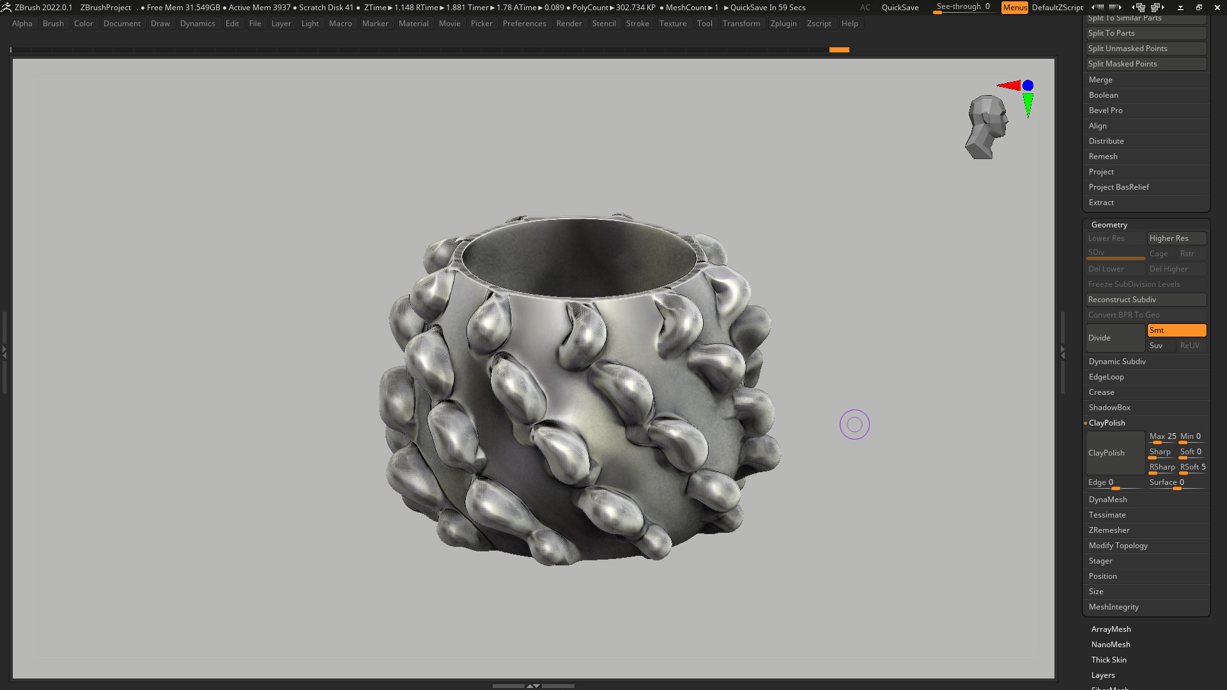1227x690 pixels.
Task: Click Split Masked Points button
Action: [x=1146, y=64]
